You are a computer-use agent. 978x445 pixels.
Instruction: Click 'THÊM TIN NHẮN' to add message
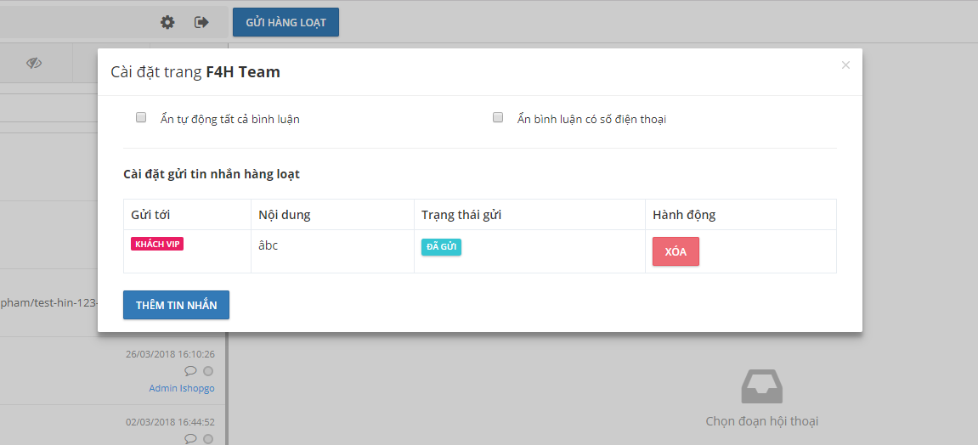point(176,305)
